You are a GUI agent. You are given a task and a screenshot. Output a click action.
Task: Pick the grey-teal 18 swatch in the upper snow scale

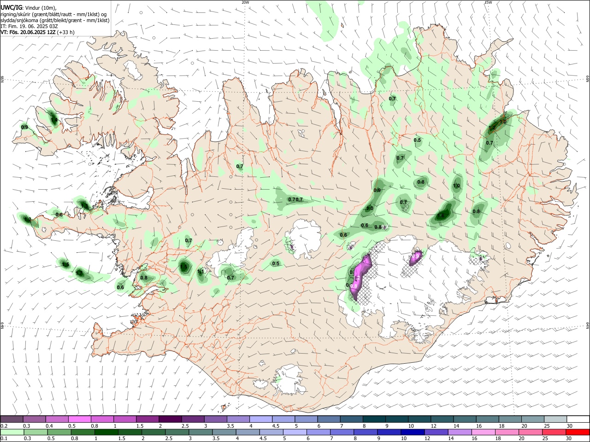pos(510,419)
